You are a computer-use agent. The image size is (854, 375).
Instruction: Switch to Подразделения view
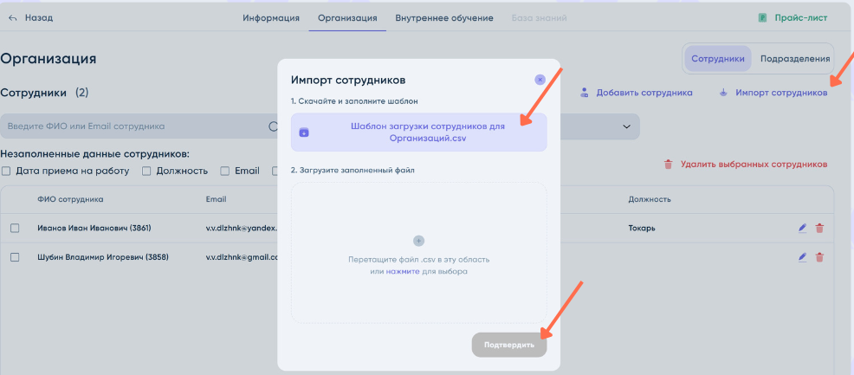click(x=794, y=59)
